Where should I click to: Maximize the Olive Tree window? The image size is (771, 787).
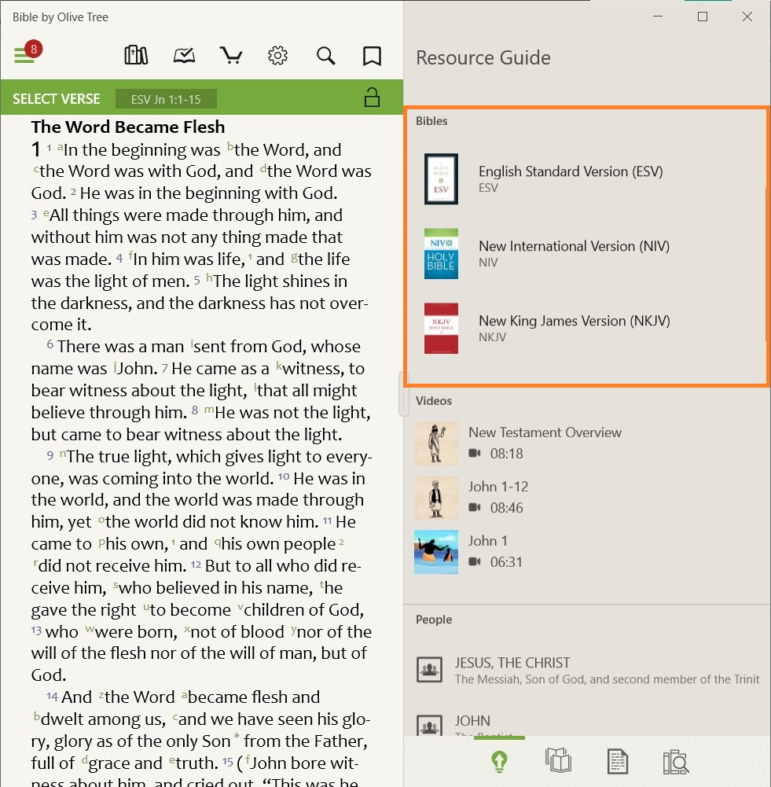tap(703, 17)
